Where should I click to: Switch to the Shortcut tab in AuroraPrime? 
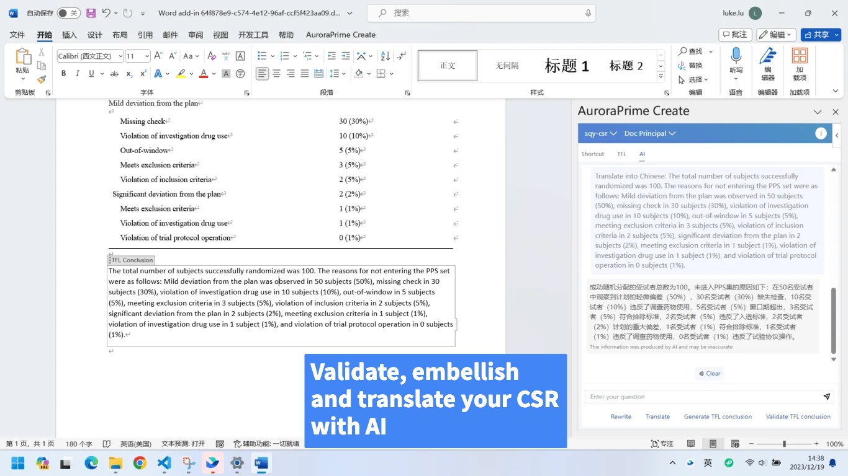pyautogui.click(x=592, y=154)
